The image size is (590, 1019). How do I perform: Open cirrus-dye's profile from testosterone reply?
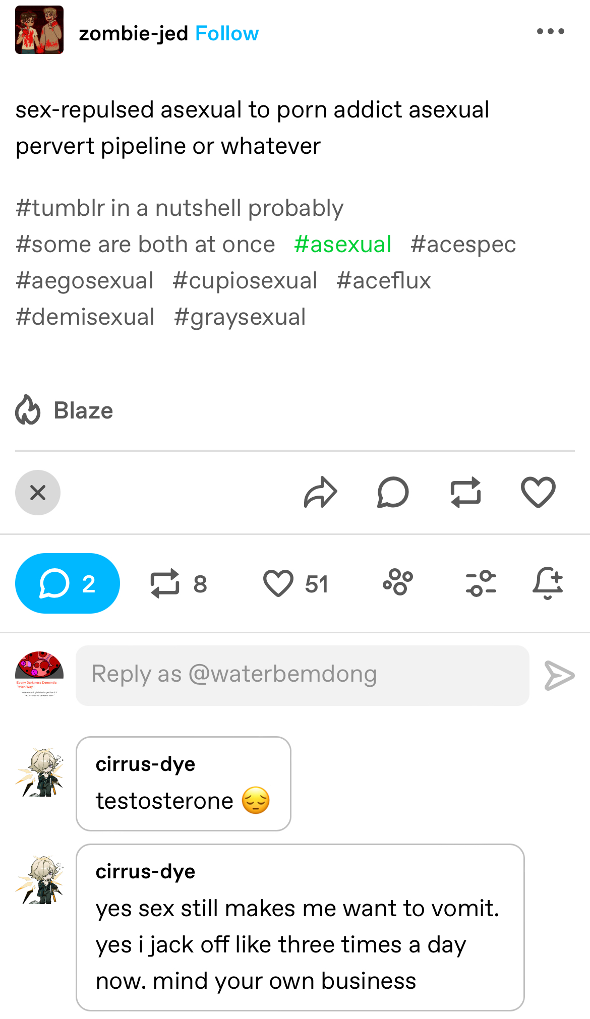(x=145, y=764)
